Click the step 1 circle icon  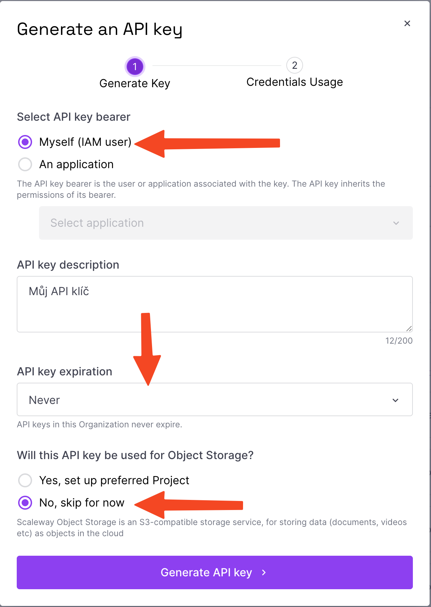[135, 66]
